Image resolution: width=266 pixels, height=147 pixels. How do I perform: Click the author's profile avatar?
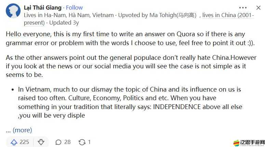coord(13,11)
